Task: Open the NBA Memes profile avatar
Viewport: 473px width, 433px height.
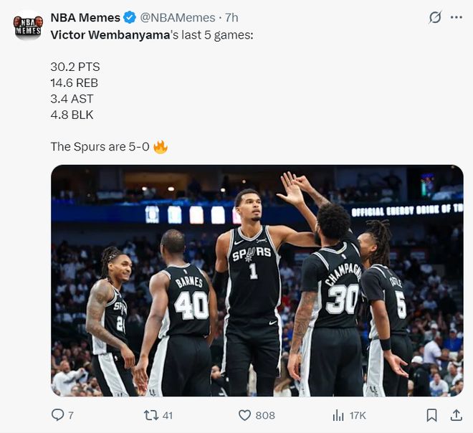Action: 28,26
